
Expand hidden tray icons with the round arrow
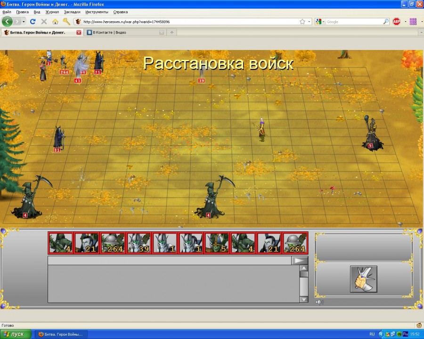pyautogui.click(x=381, y=334)
